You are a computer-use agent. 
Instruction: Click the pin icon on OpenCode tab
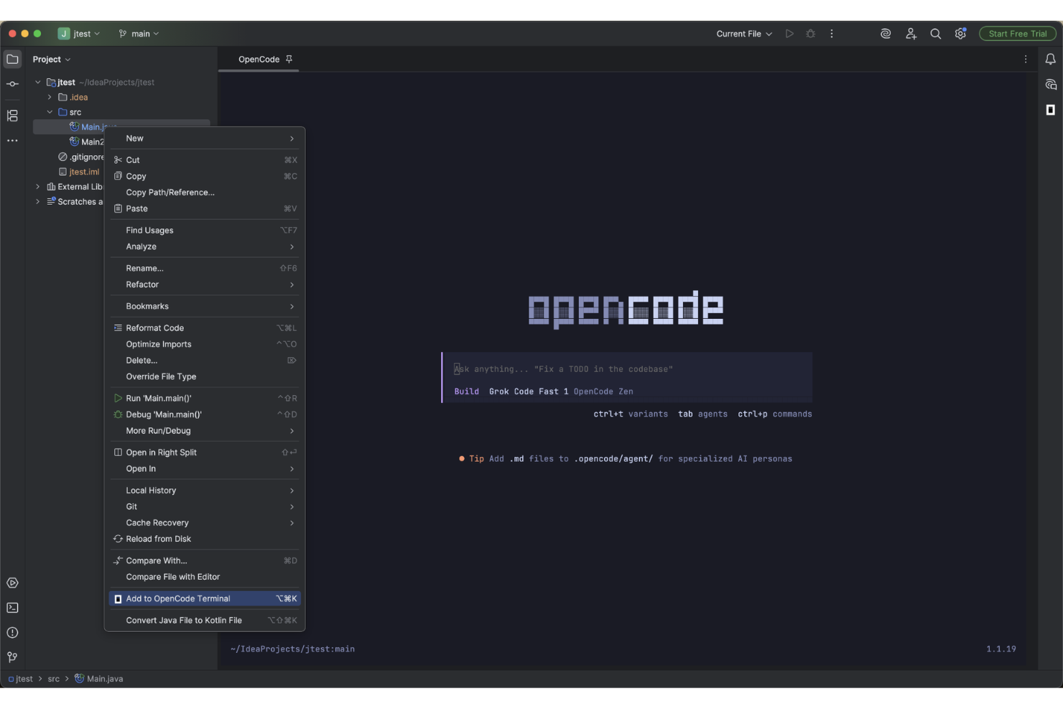(289, 59)
